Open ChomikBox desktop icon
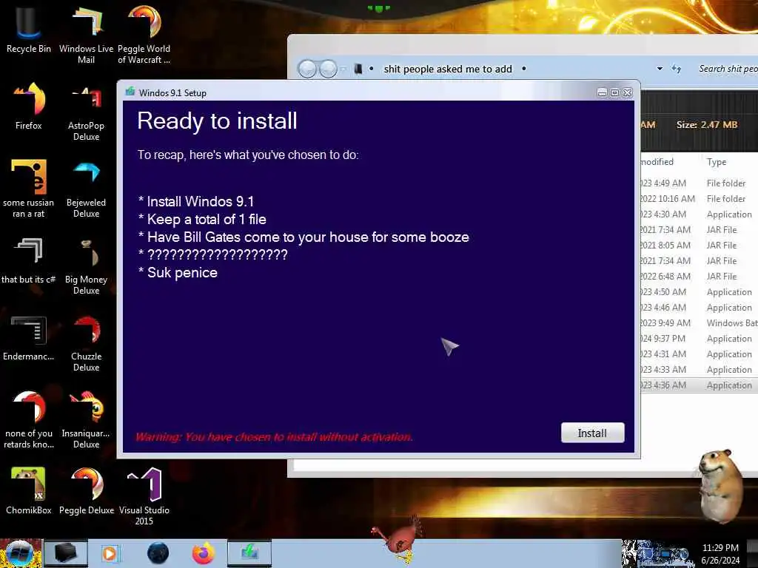This screenshot has height=568, width=758. 29,491
